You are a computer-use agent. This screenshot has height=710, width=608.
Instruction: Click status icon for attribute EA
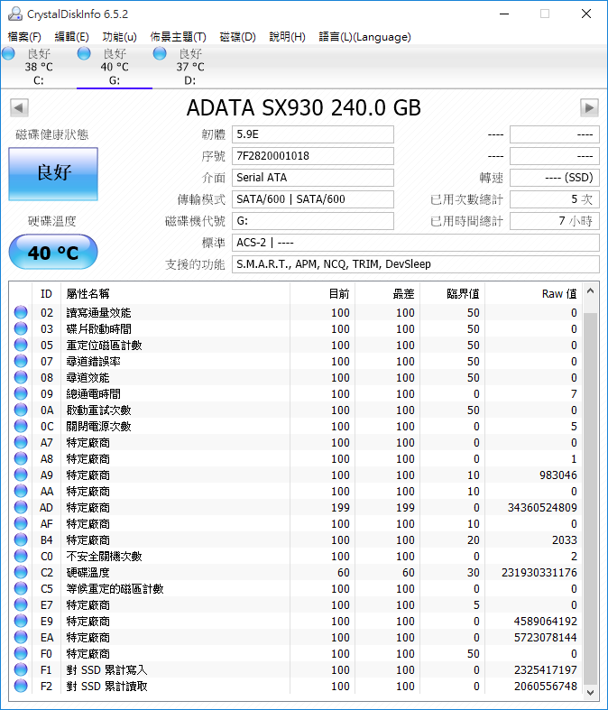coord(21,638)
